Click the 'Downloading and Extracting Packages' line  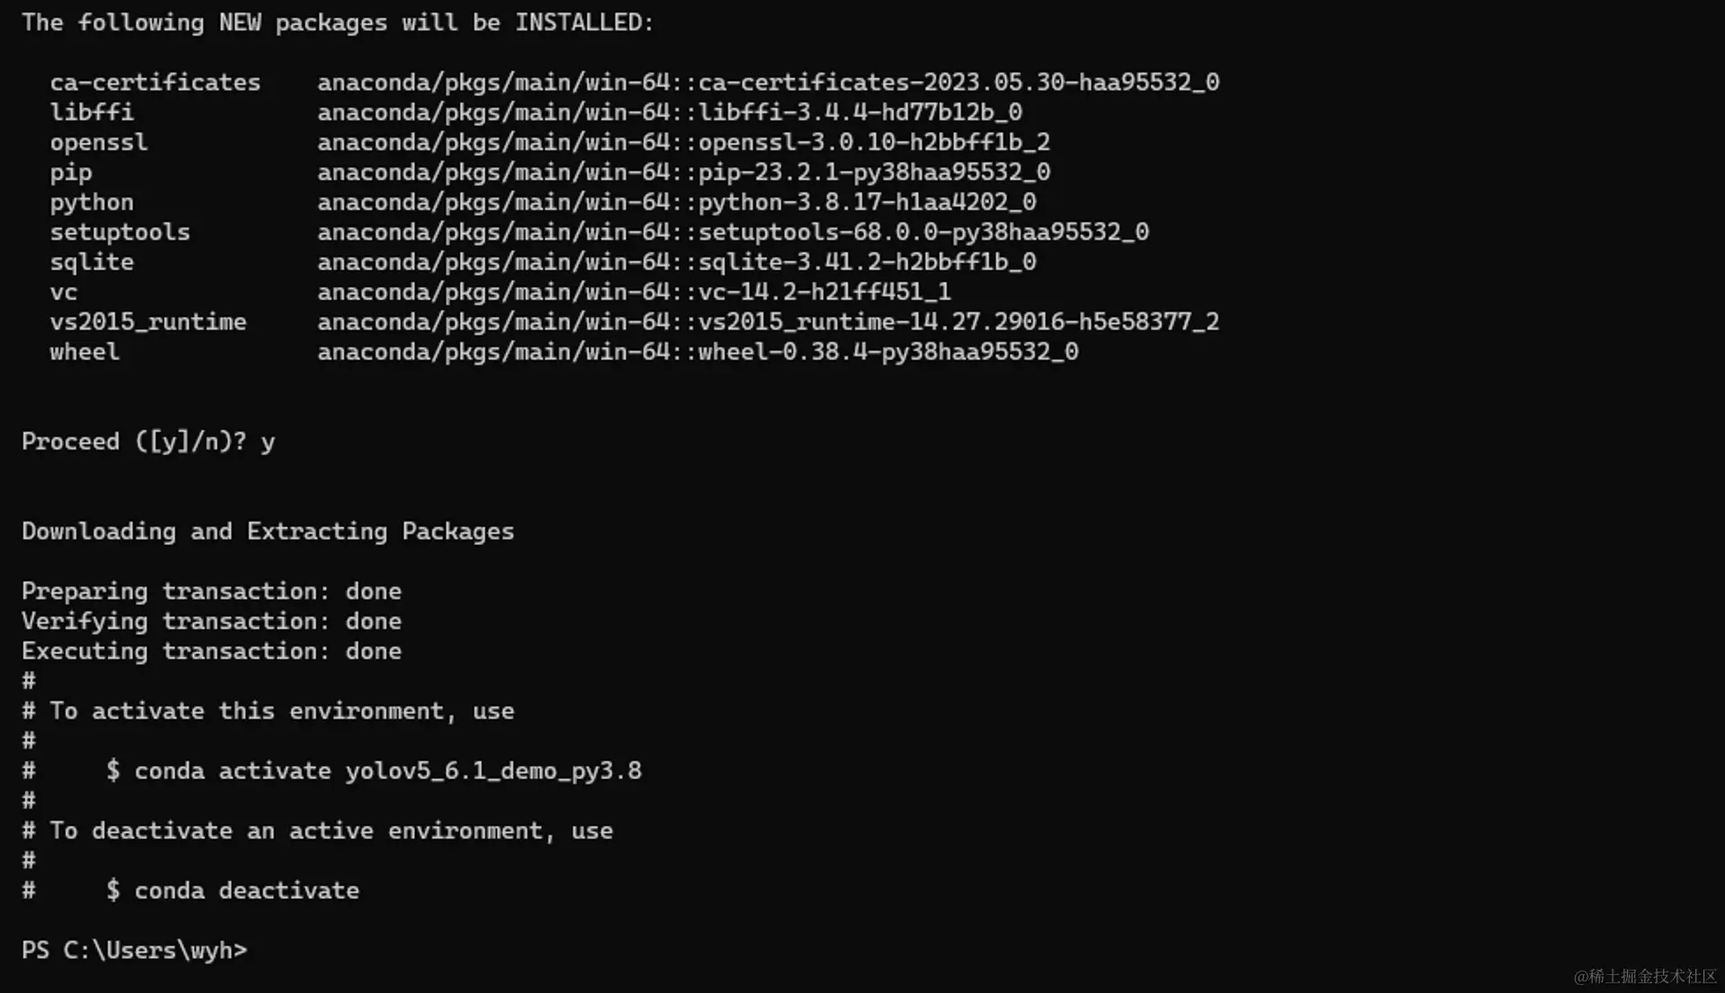click(268, 532)
